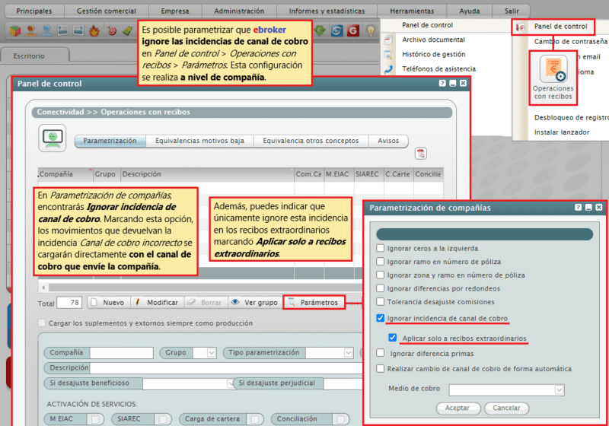Open the Gestión comercial menu
This screenshot has width=609, height=426.
coord(107,11)
